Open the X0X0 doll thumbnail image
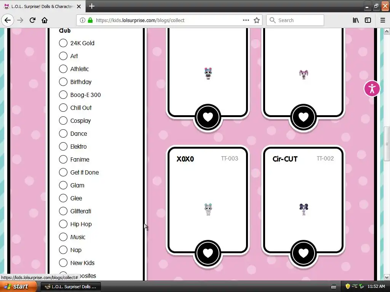The height and width of the screenshot is (292, 390). (208, 209)
